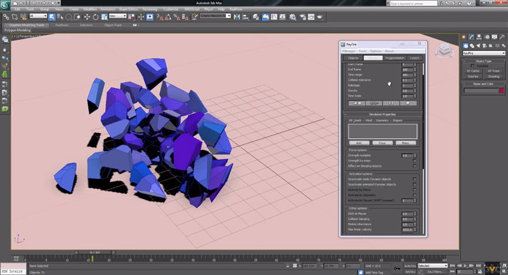508x275 pixels.
Task: Click the Menu button under the forces list
Action: click(406, 143)
